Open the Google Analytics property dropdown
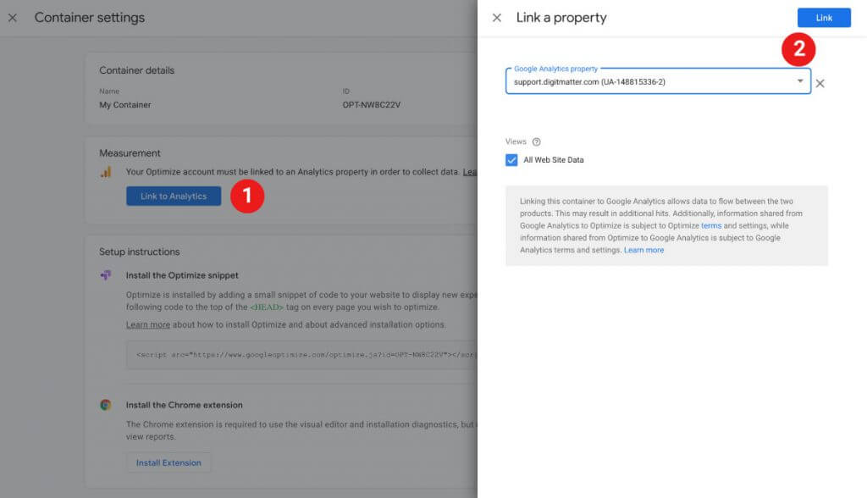This screenshot has width=867, height=498. [x=658, y=81]
